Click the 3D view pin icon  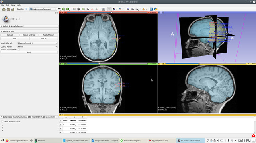tap(159, 13)
